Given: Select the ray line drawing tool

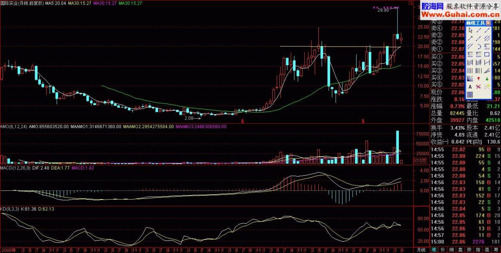Looking at the screenshot, I should click(x=478, y=38).
